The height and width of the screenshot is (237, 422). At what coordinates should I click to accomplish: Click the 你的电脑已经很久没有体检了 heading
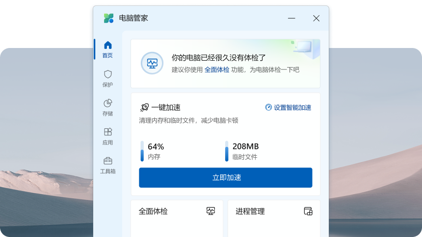[218, 57]
